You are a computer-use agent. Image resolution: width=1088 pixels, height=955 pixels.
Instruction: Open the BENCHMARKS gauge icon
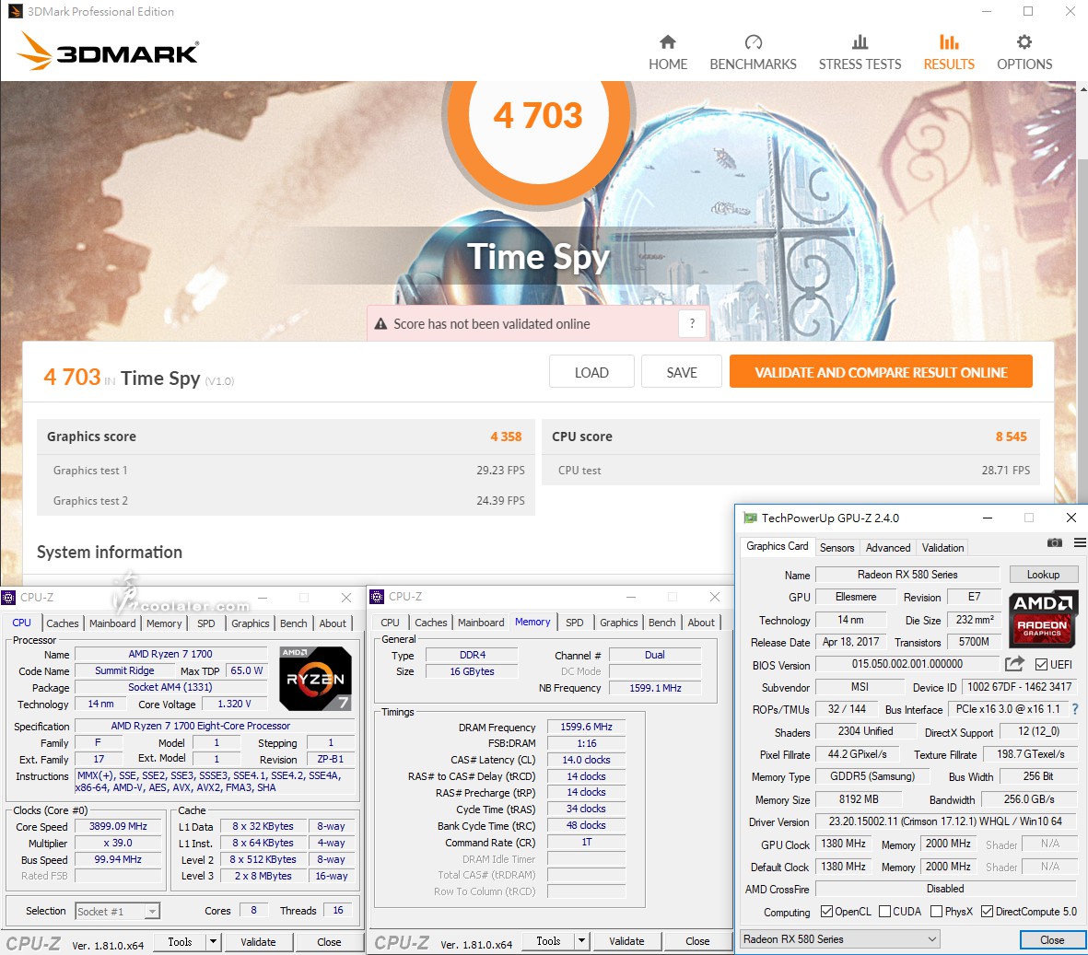pyautogui.click(x=753, y=42)
